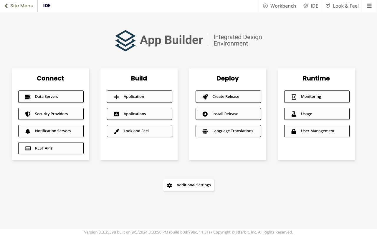Click the Data Servers stacked-server icon
Image resolution: width=377 pixels, height=235 pixels.
pos(28,97)
